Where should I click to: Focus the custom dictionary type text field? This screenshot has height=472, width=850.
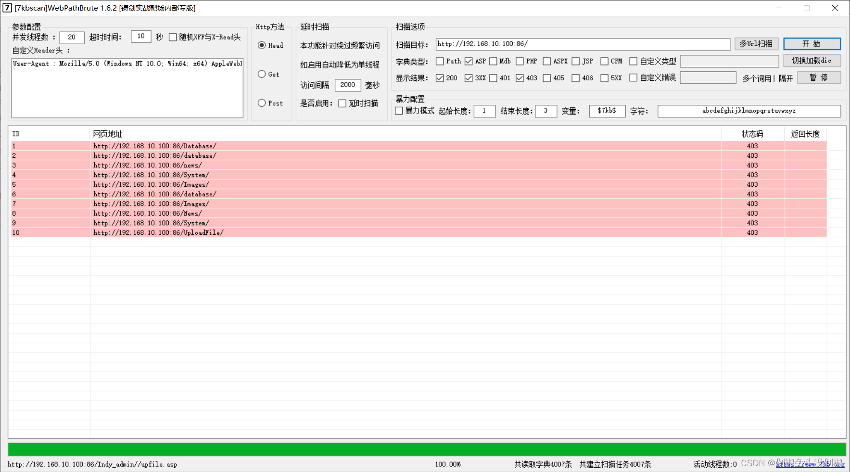(x=729, y=61)
